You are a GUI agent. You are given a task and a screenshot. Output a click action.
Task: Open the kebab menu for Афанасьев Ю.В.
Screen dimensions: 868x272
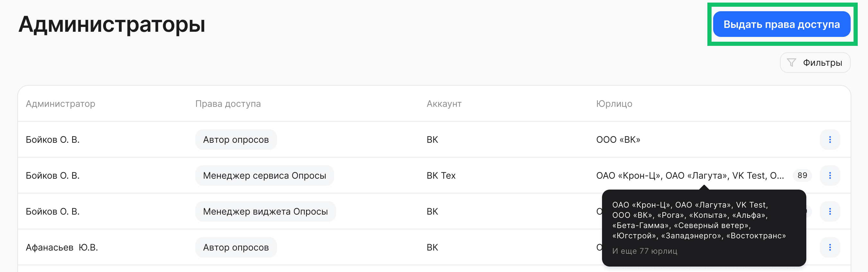pos(830,247)
